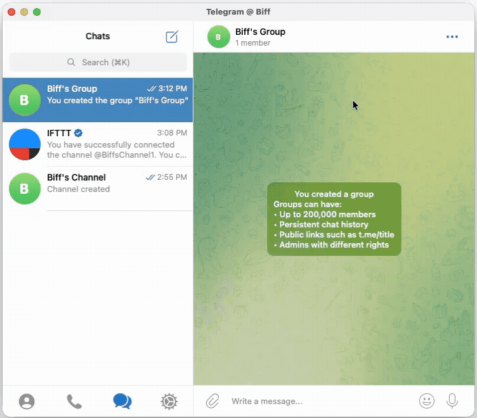477x418 pixels.
Task: Open the Chats tab bubble icon
Action: click(x=122, y=402)
